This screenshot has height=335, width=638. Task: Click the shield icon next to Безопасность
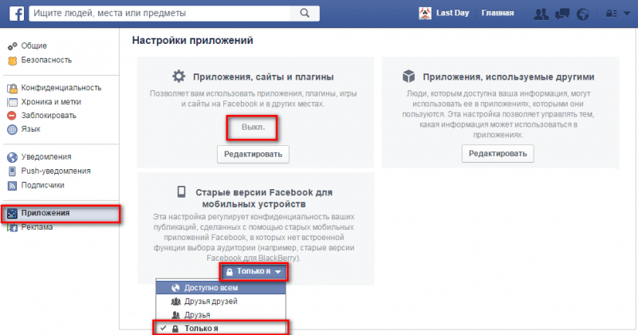pyautogui.click(x=12, y=61)
